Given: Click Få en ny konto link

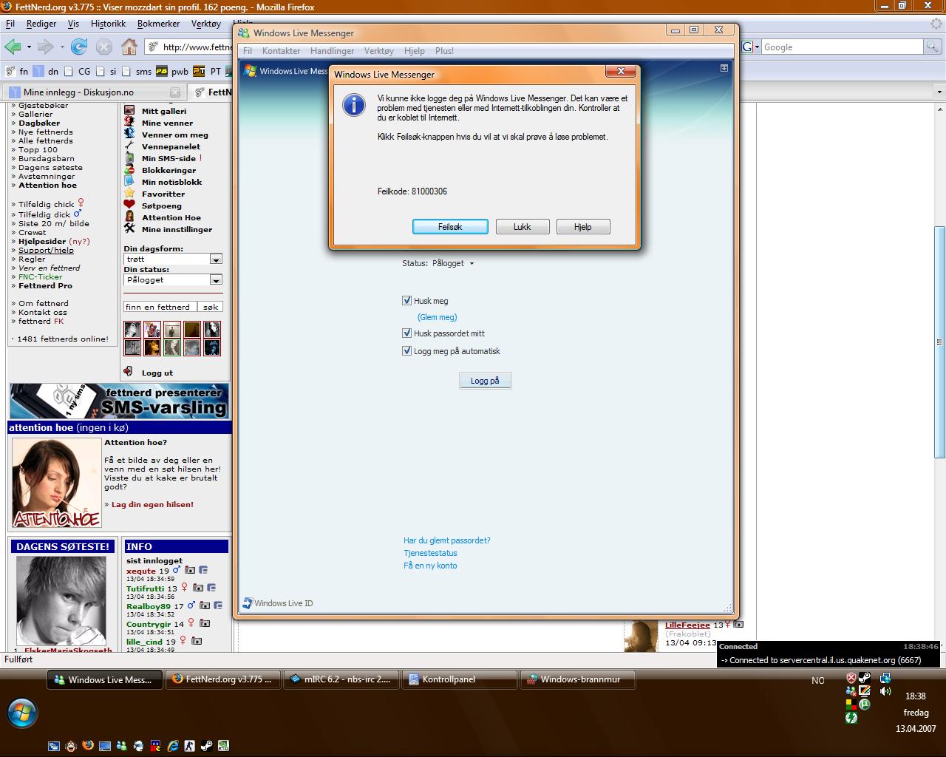Looking at the screenshot, I should coord(430,566).
